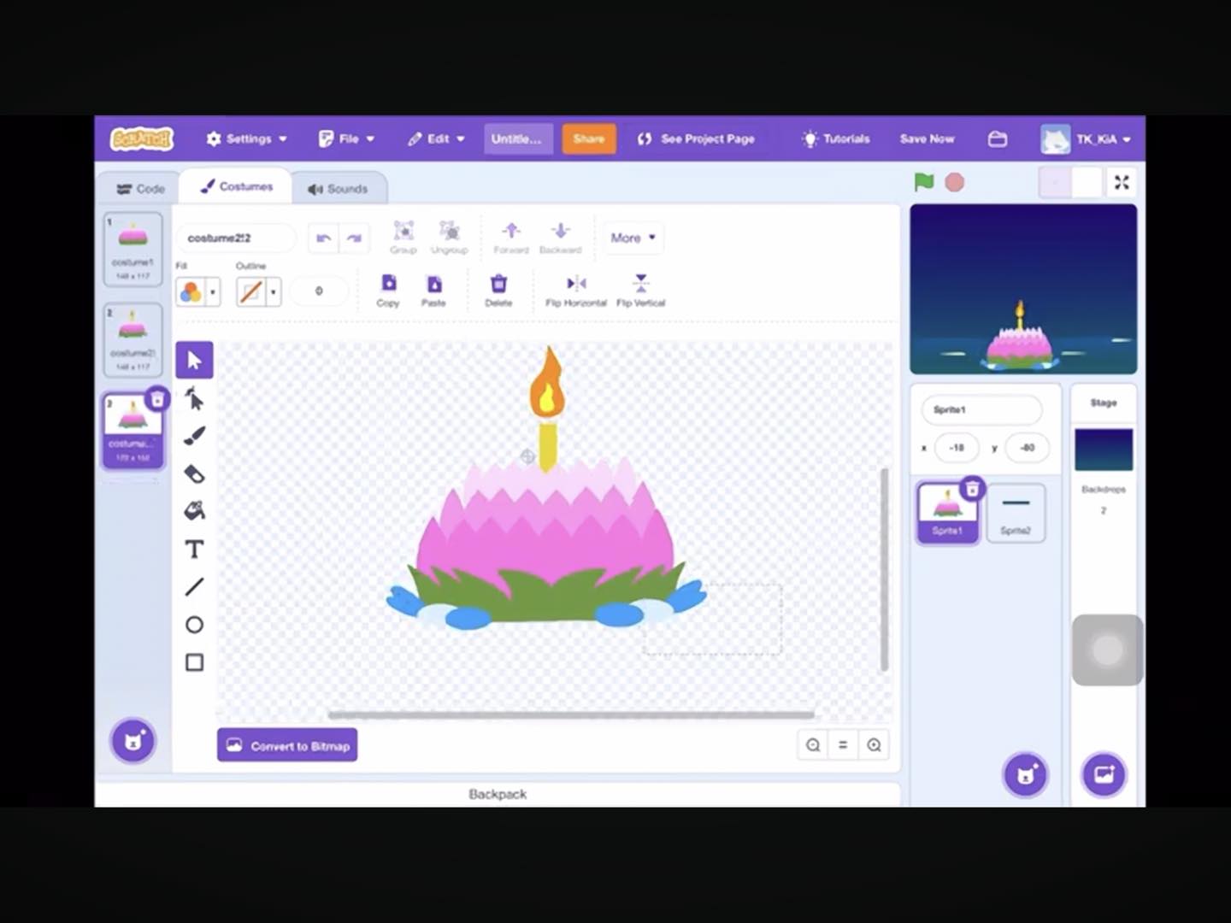Image resolution: width=1231 pixels, height=923 pixels.
Task: Click the Group icon
Action: (x=403, y=237)
